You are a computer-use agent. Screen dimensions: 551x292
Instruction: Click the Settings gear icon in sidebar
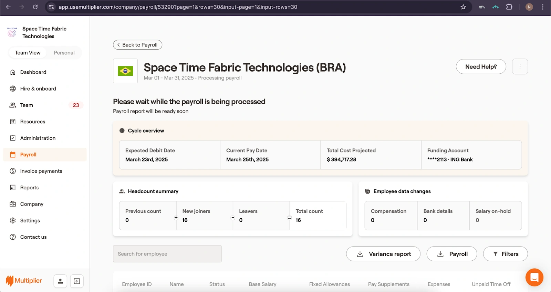pyautogui.click(x=13, y=220)
